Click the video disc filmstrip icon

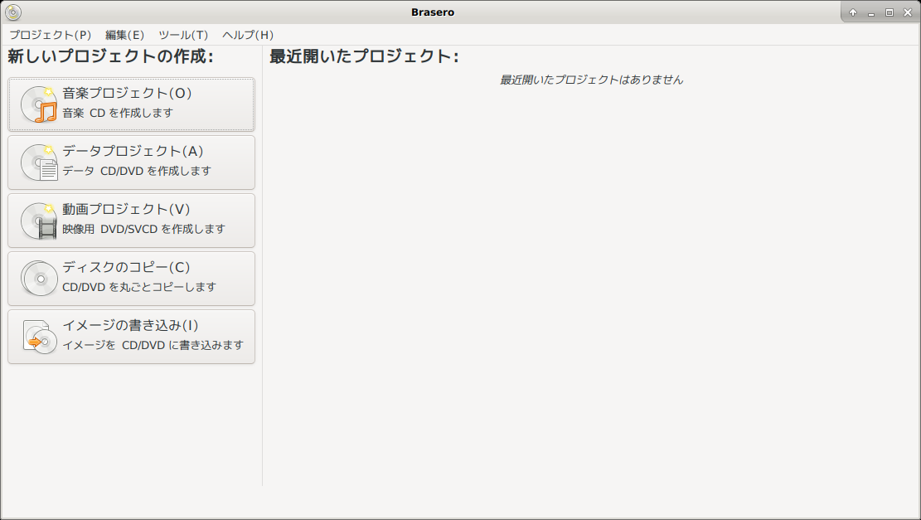pos(39,221)
